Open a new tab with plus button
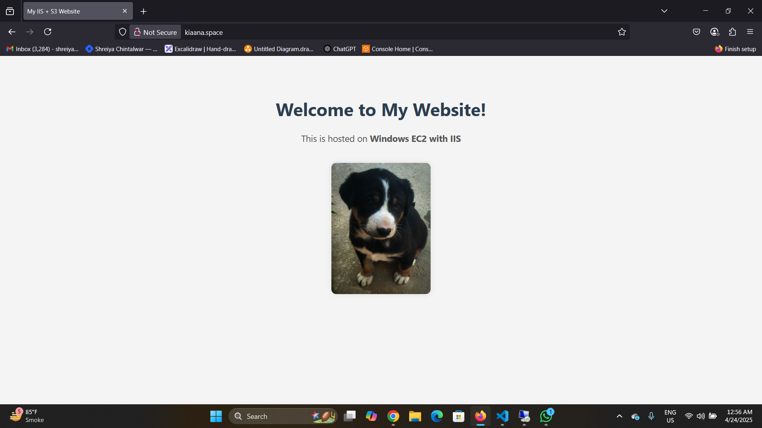Viewport: 762px width, 428px height. [143, 11]
